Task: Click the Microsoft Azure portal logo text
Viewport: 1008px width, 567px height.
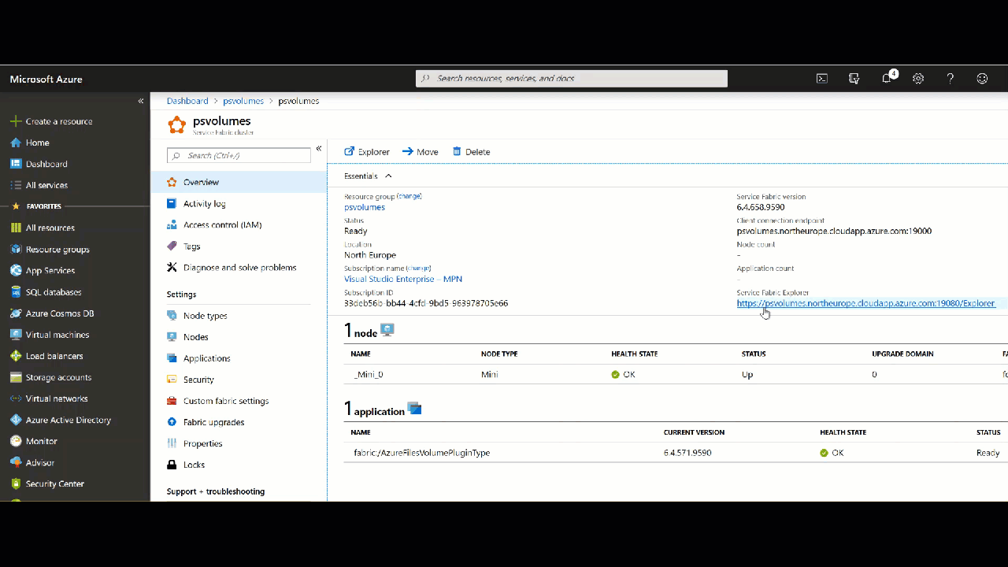Action: (46, 80)
